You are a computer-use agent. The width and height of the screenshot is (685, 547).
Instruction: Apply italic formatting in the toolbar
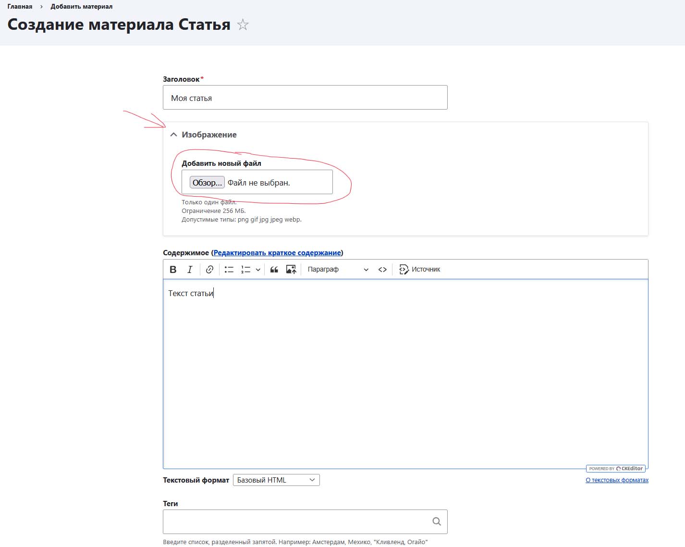pos(190,270)
